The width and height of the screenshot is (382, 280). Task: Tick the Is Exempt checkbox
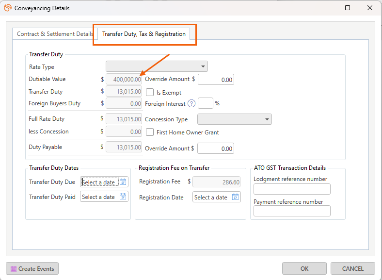150,92
